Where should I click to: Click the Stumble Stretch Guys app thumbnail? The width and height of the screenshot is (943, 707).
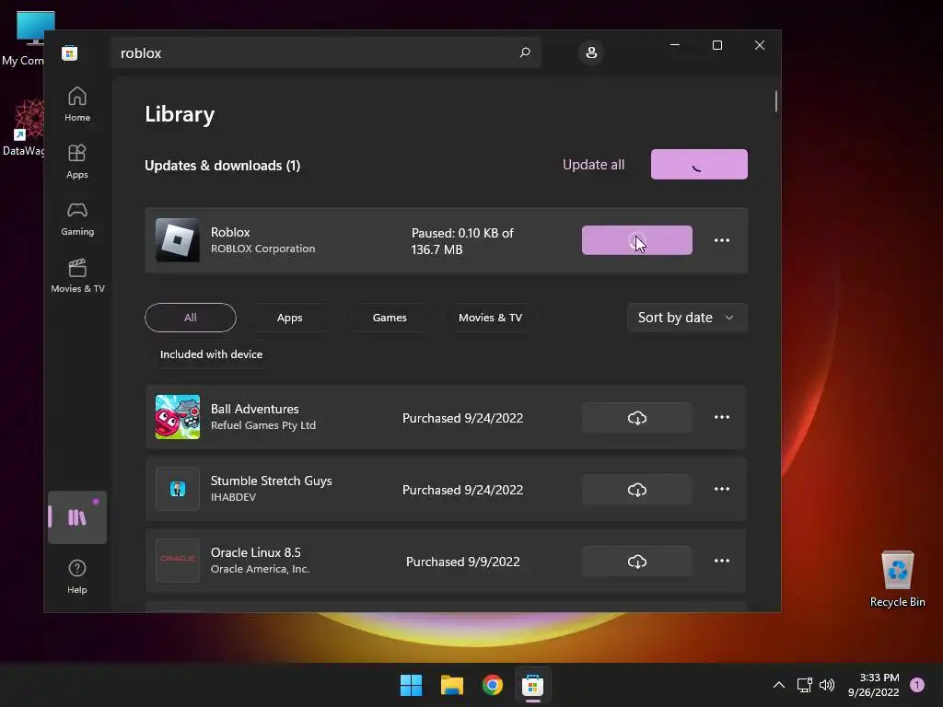click(178, 489)
